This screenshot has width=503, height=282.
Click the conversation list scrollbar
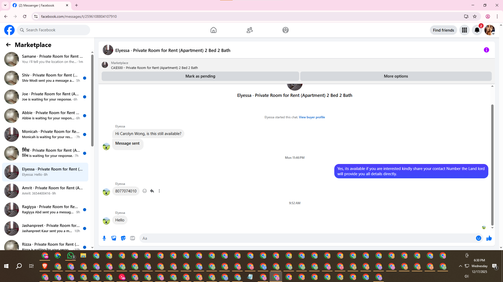click(92, 101)
